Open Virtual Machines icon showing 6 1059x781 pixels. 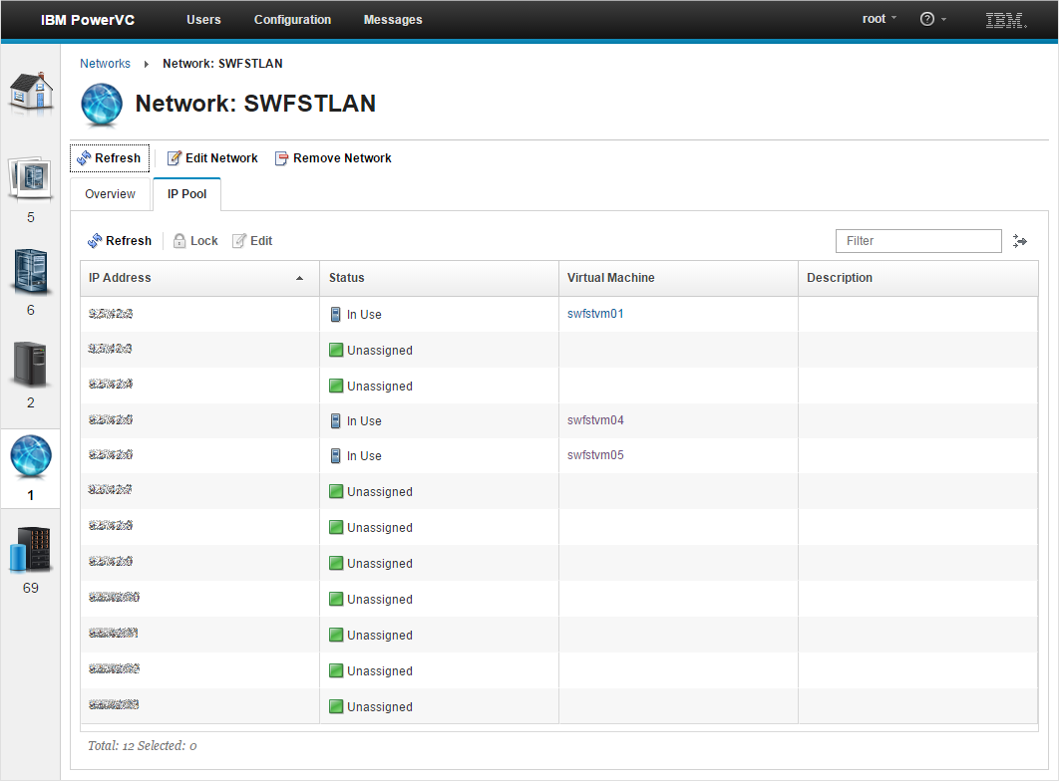[x=30, y=271]
